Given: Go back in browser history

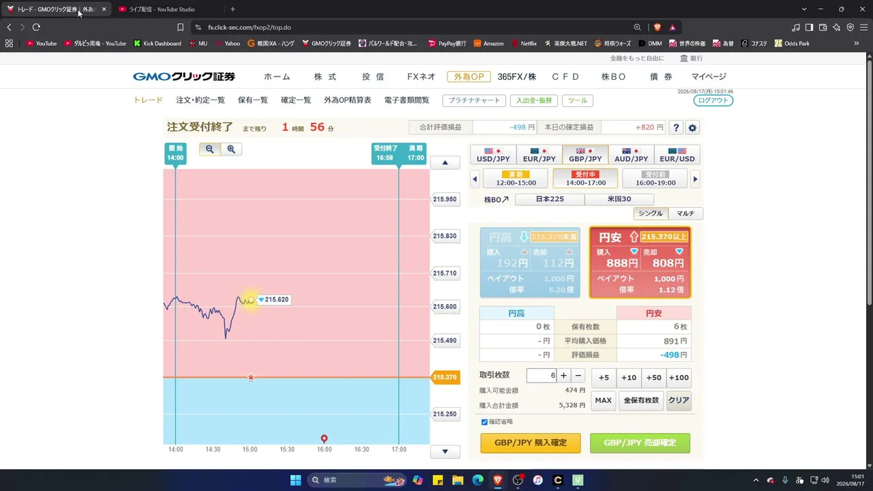Looking at the screenshot, I should (9, 27).
